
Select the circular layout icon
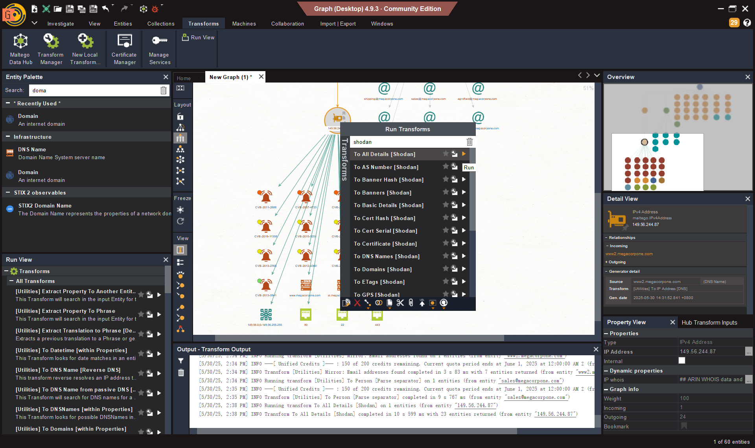[180, 160]
